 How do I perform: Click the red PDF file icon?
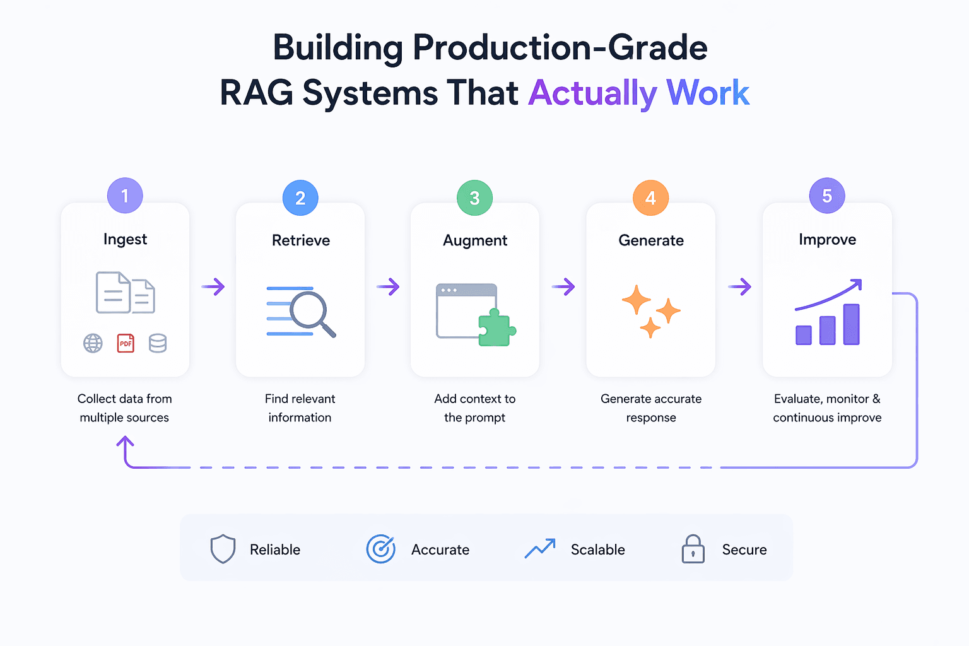coord(126,343)
